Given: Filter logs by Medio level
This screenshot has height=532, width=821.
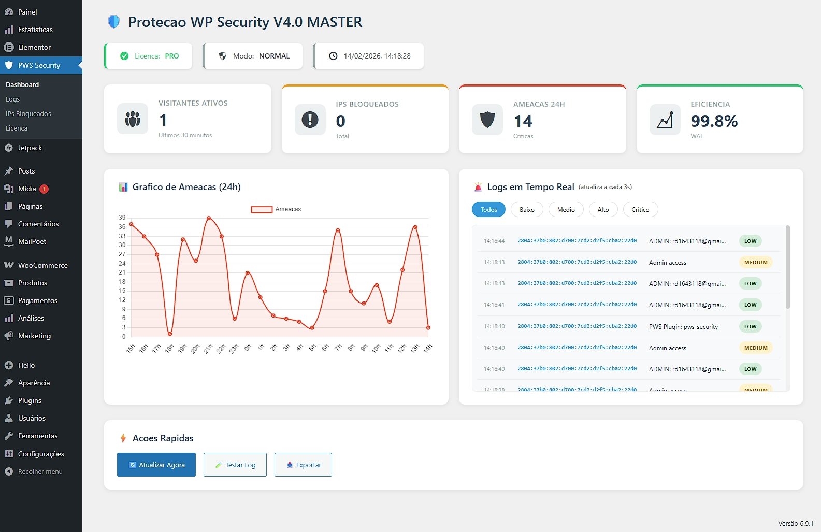Looking at the screenshot, I should coord(566,210).
